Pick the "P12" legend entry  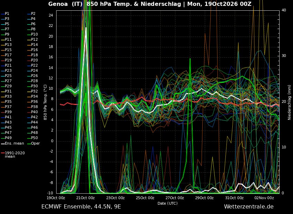[32, 39]
